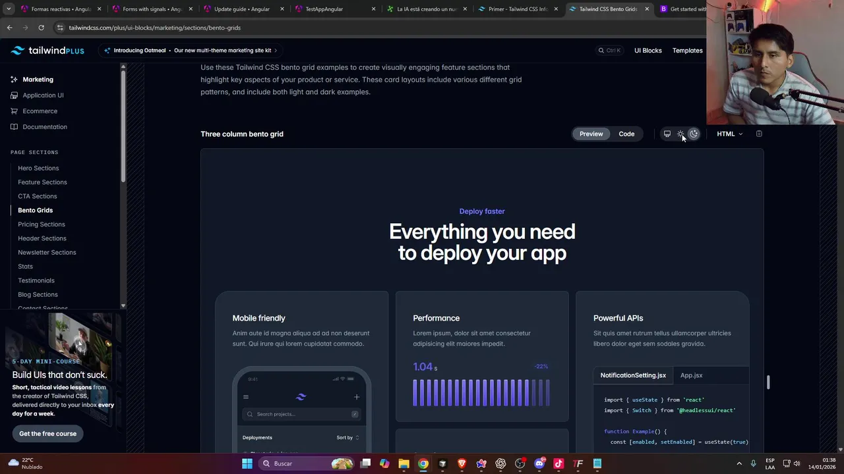This screenshot has width=844, height=474.
Task: Click Get the free course button
Action: click(x=47, y=434)
